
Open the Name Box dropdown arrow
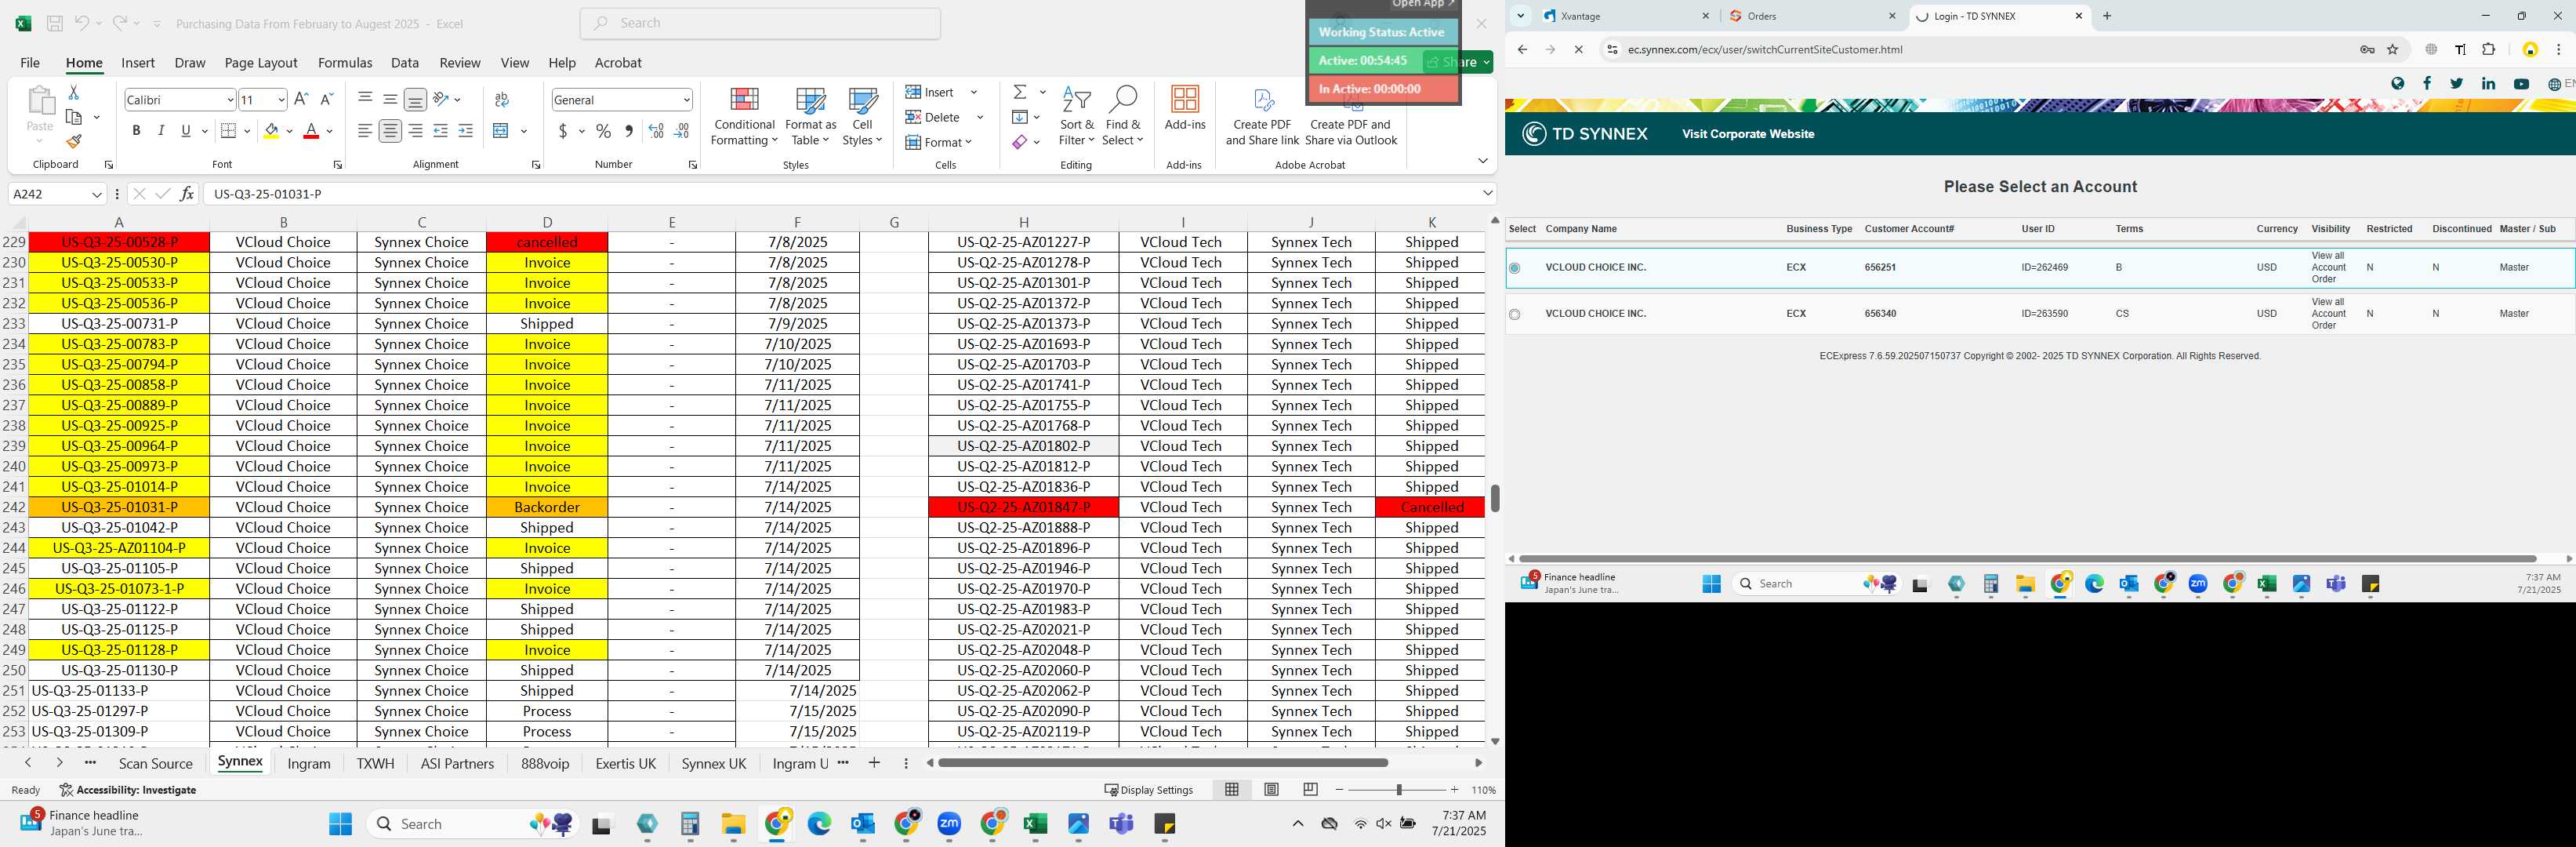click(x=97, y=194)
